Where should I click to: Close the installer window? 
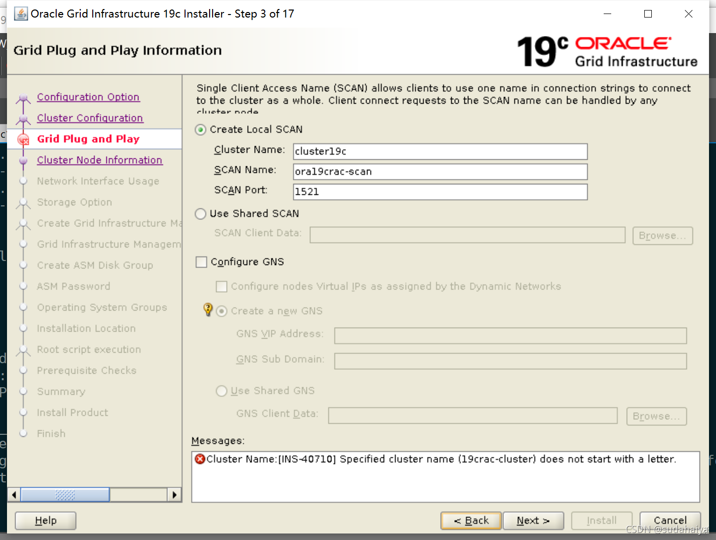click(688, 14)
